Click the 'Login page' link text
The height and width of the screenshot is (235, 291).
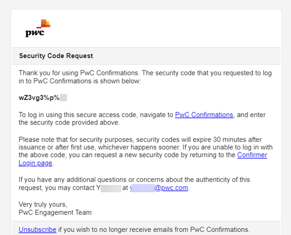click(x=35, y=163)
